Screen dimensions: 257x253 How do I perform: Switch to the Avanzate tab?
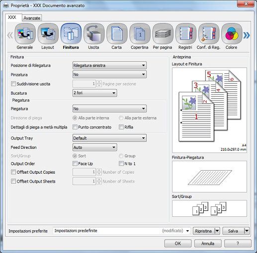[x=32, y=18]
